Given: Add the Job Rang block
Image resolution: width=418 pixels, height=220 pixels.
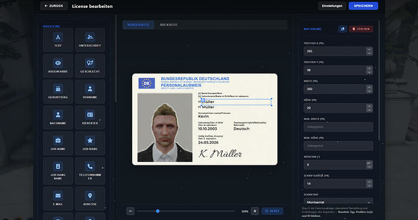Looking at the screenshot, I should (x=90, y=143).
